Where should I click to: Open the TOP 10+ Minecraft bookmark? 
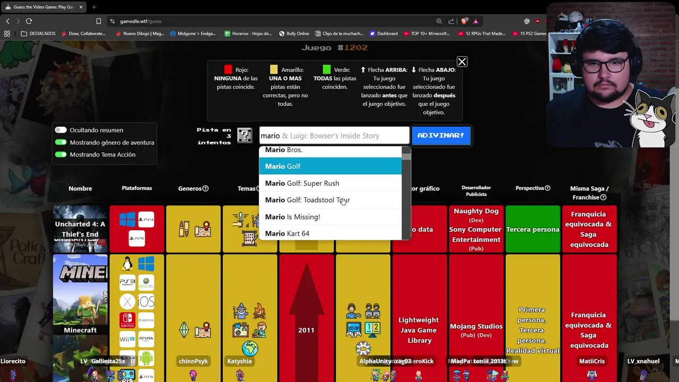pos(427,33)
